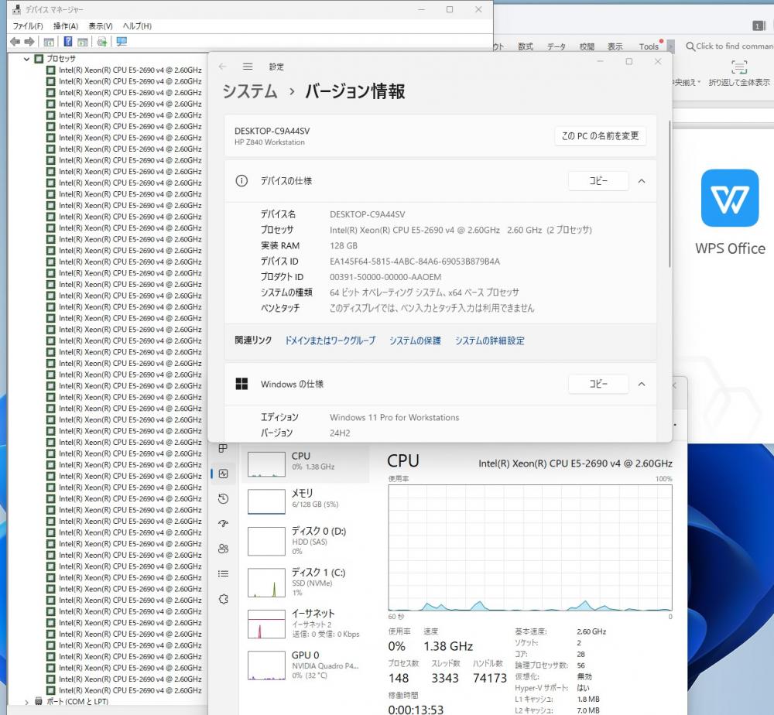The height and width of the screenshot is (715, 774).
Task: Open Startup apps in Task Manager sidebar
Action: (223, 524)
